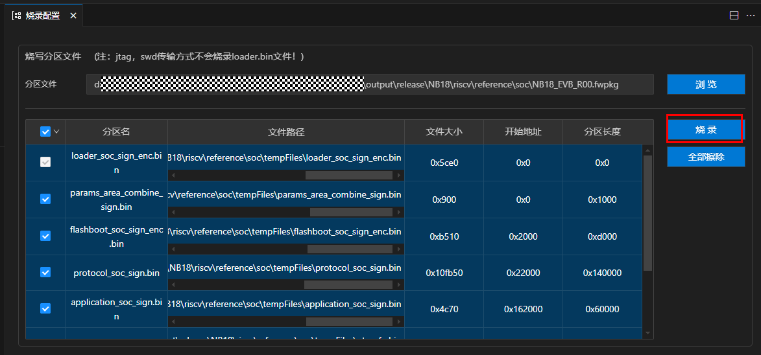The height and width of the screenshot is (355, 761).
Task: Click table's vertical scrollbar up arrow
Action: pos(647,150)
